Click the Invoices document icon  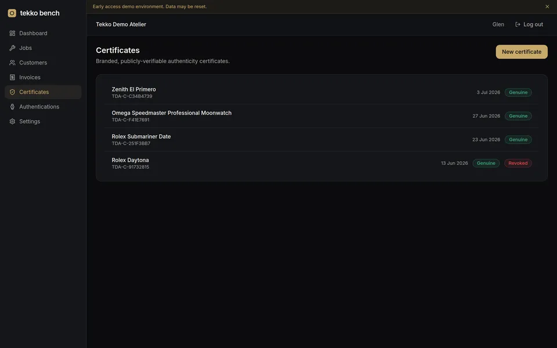[12, 77]
